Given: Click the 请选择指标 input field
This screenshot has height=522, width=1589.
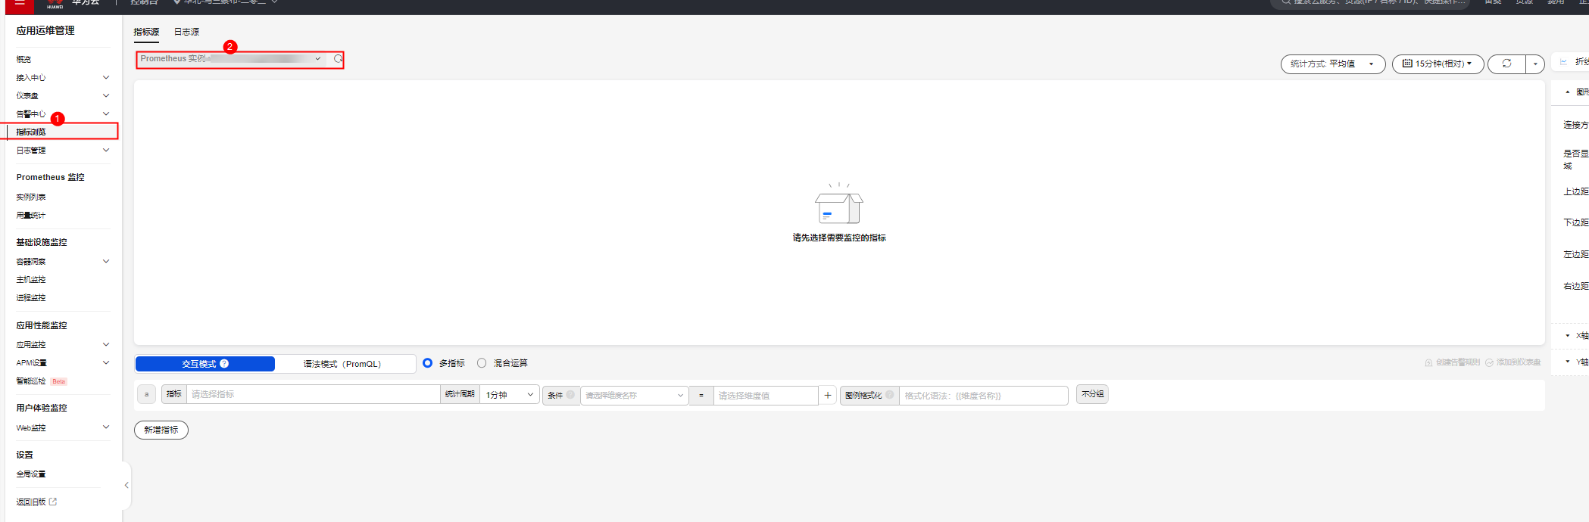Looking at the screenshot, I should [314, 394].
